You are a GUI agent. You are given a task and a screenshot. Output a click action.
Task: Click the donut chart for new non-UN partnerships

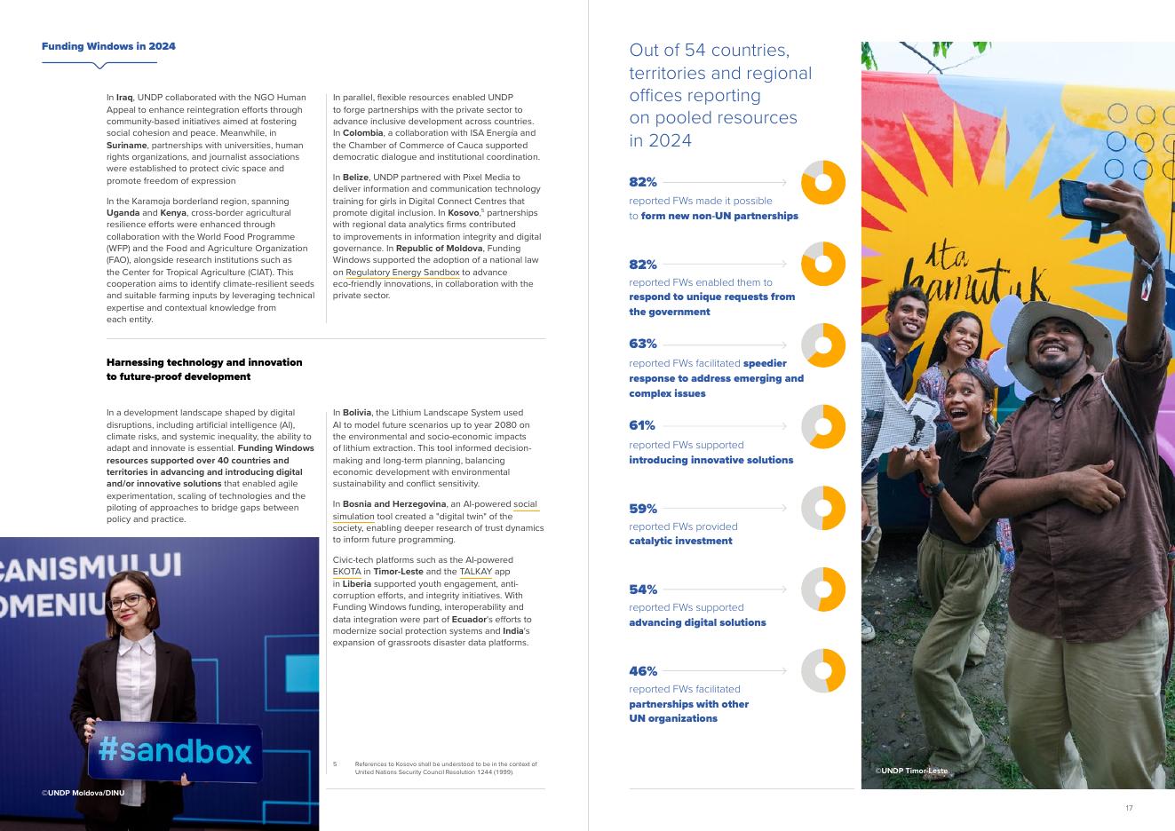[823, 183]
